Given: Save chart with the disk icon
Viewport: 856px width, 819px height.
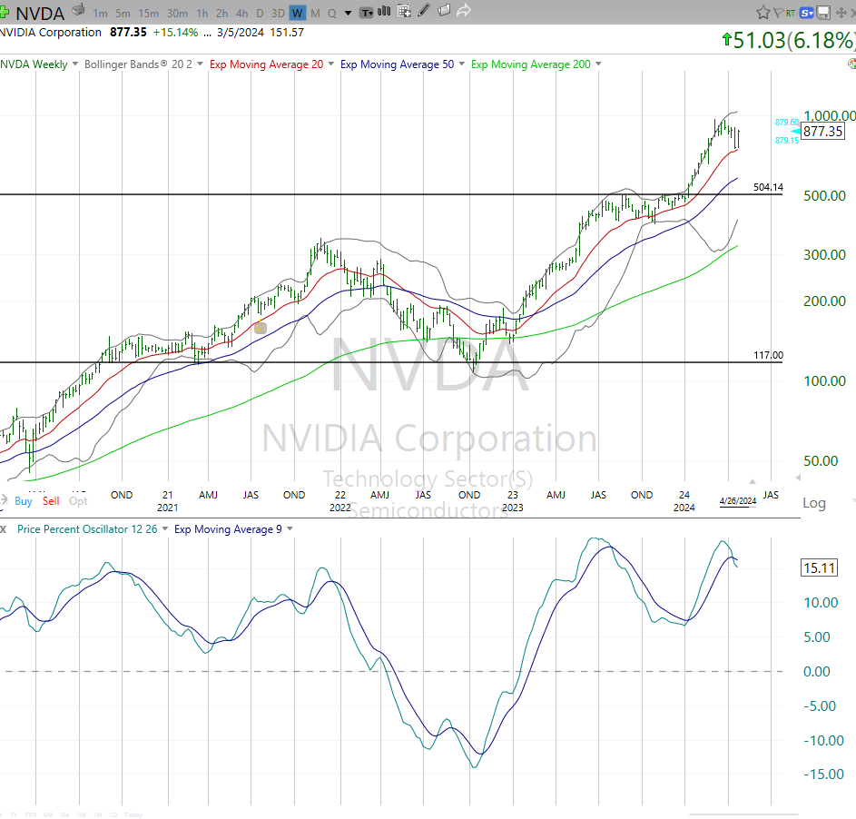Looking at the screenshot, I should [x=822, y=11].
